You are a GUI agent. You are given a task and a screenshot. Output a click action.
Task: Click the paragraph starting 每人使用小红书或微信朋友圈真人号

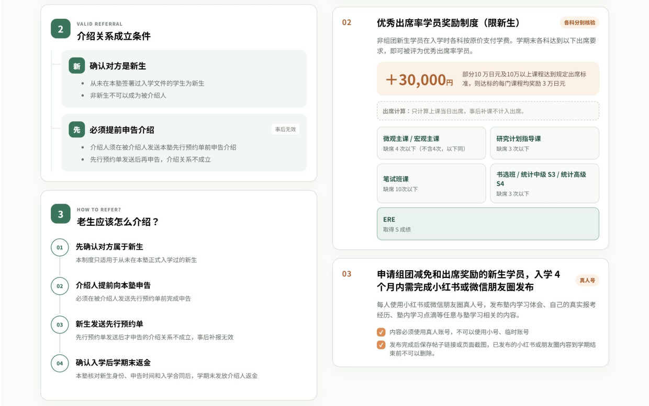486,310
